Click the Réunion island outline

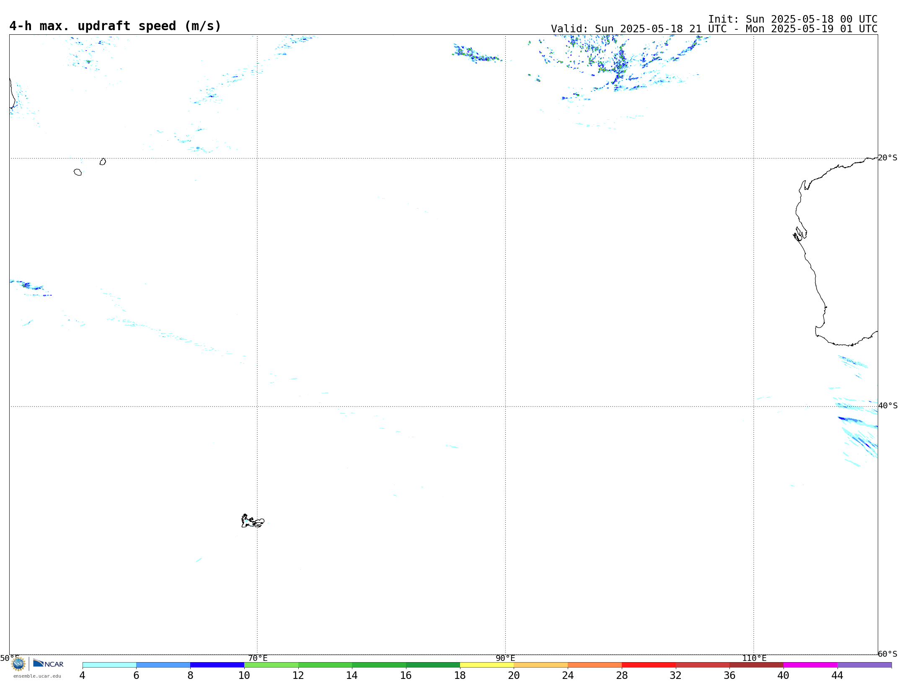tap(78, 172)
